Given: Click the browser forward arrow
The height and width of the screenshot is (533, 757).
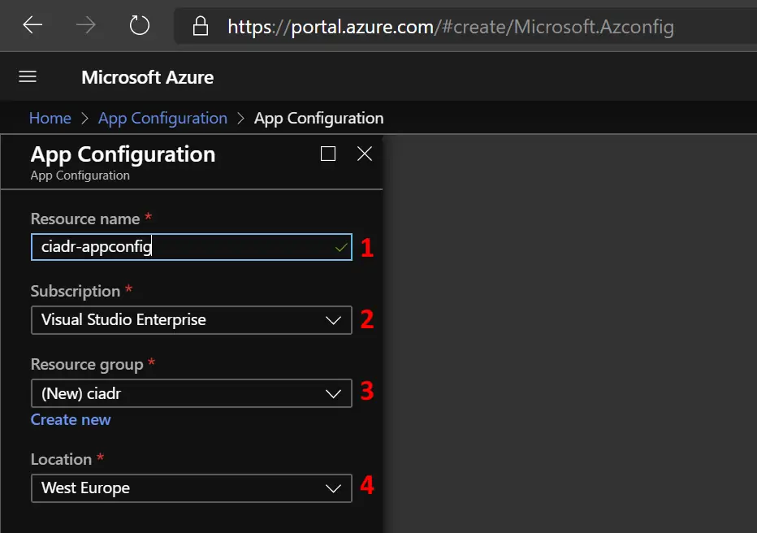Looking at the screenshot, I should pos(86,25).
